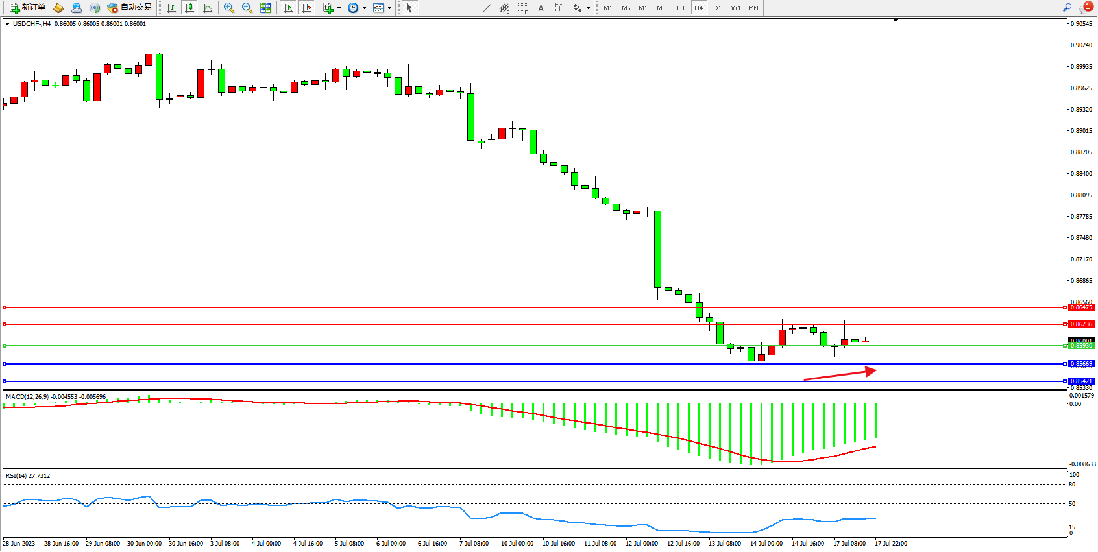This screenshot has height=552, width=1098.
Task: Toggle chart auto scroll to latest bar
Action: (x=288, y=8)
